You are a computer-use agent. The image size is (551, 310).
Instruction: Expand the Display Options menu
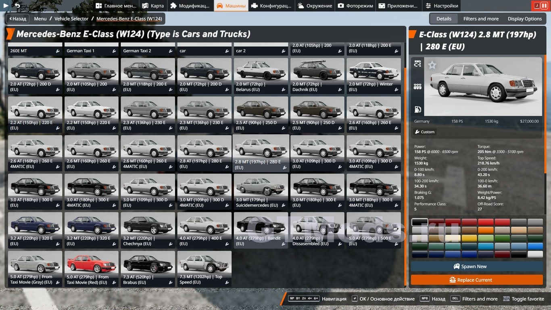click(x=524, y=19)
